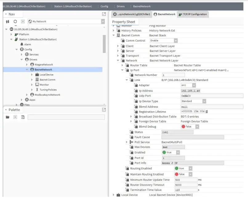Click the Tuning Policies icon in Nav tree
Viewport: 248px width, 202px height.
(37, 90)
